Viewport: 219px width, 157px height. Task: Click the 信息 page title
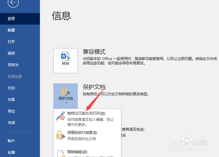click(x=61, y=16)
